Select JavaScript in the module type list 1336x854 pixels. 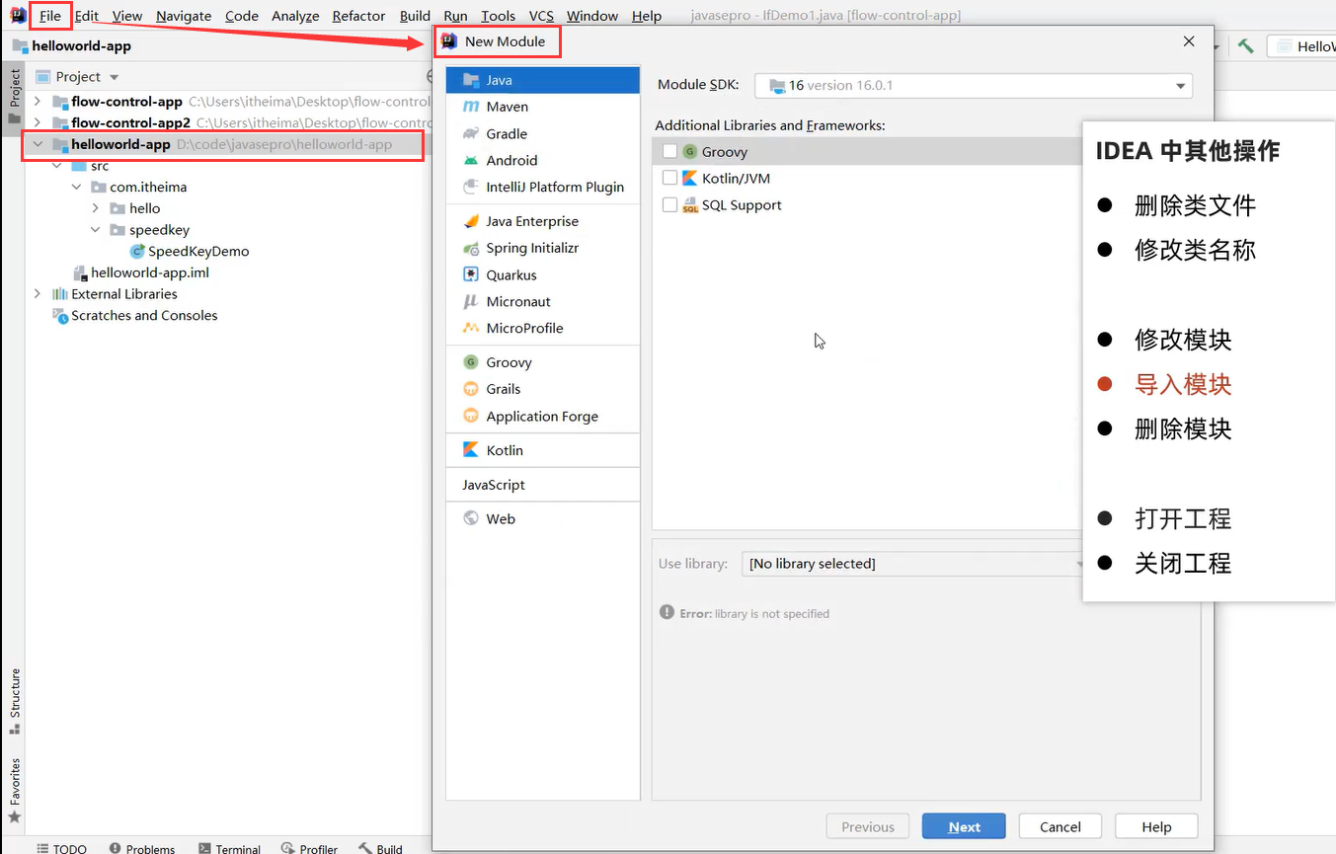[x=542, y=485]
